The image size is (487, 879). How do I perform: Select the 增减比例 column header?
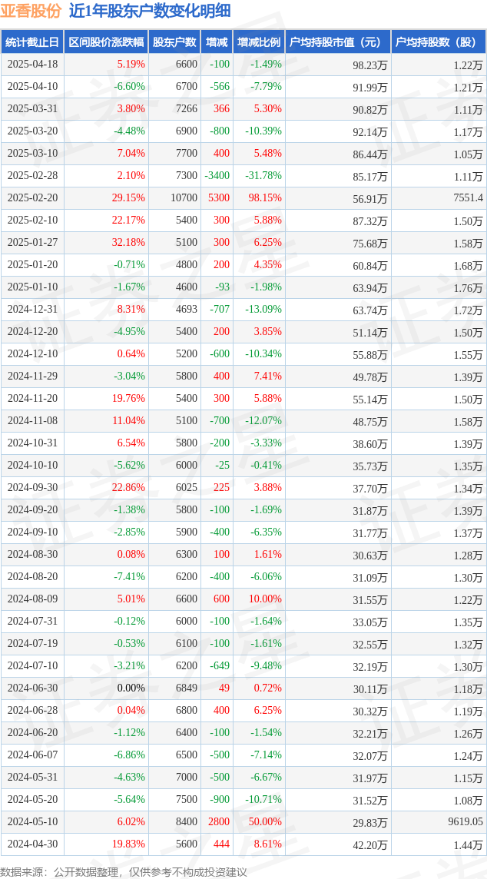coord(259,42)
